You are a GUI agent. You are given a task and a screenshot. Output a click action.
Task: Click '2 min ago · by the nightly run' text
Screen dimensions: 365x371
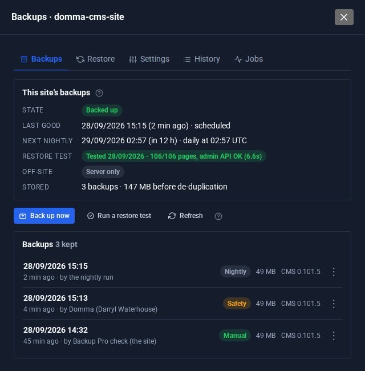tap(68, 277)
